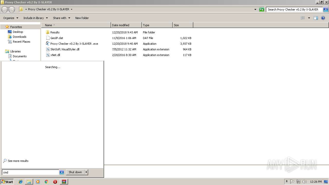Click the Forward navigation arrow
The image size is (329, 185).
12,10
